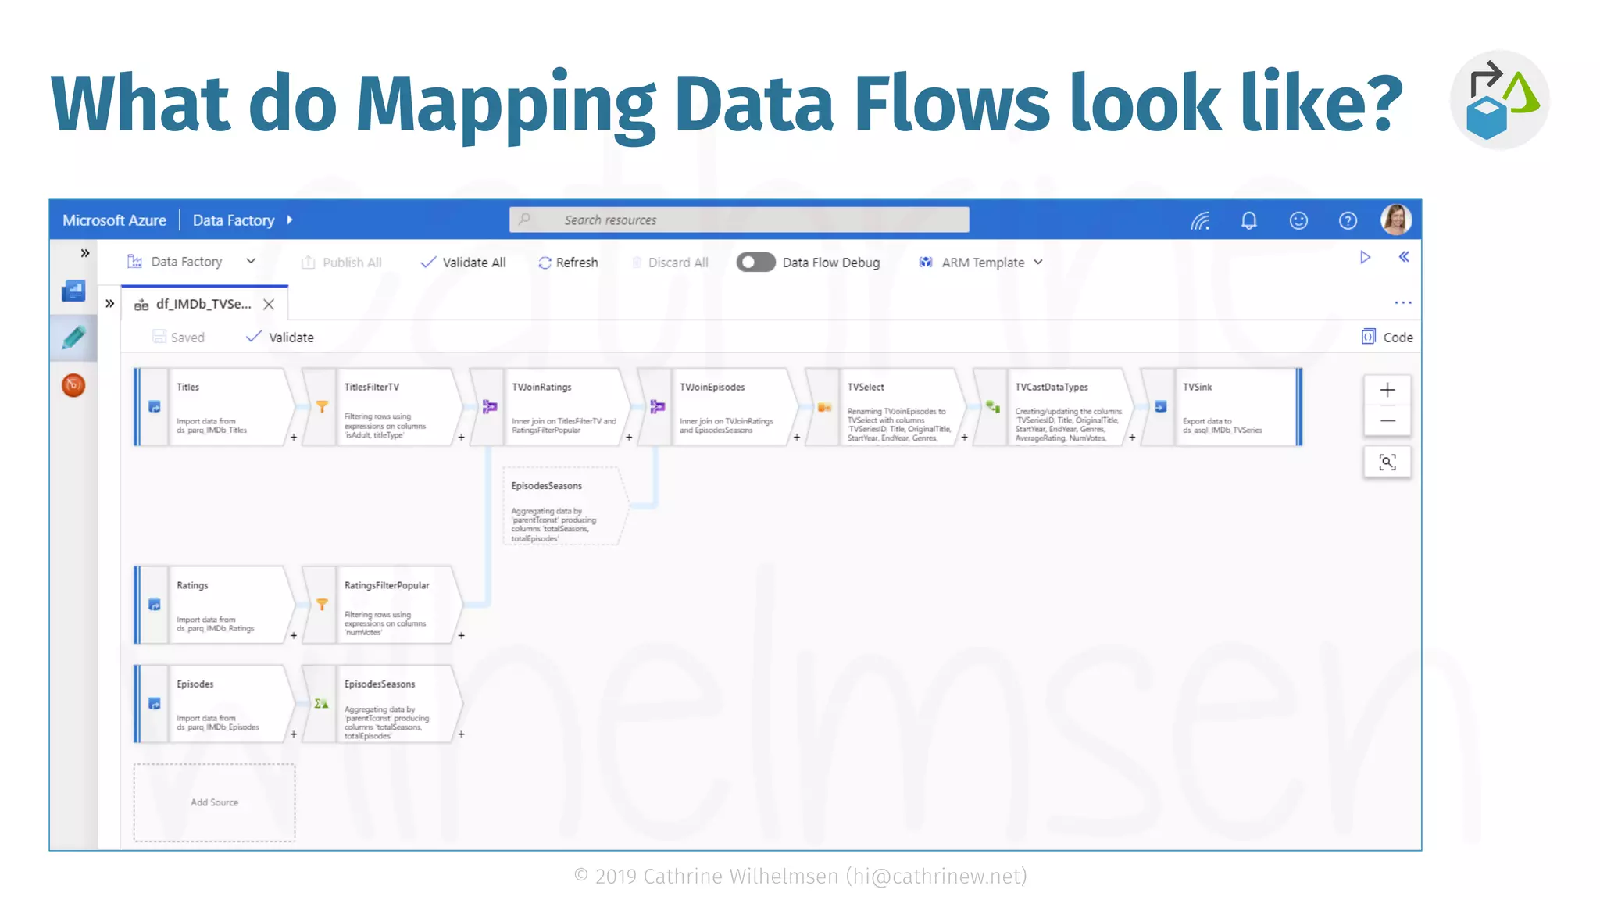Click the Microsoft Azure header link

click(x=114, y=220)
